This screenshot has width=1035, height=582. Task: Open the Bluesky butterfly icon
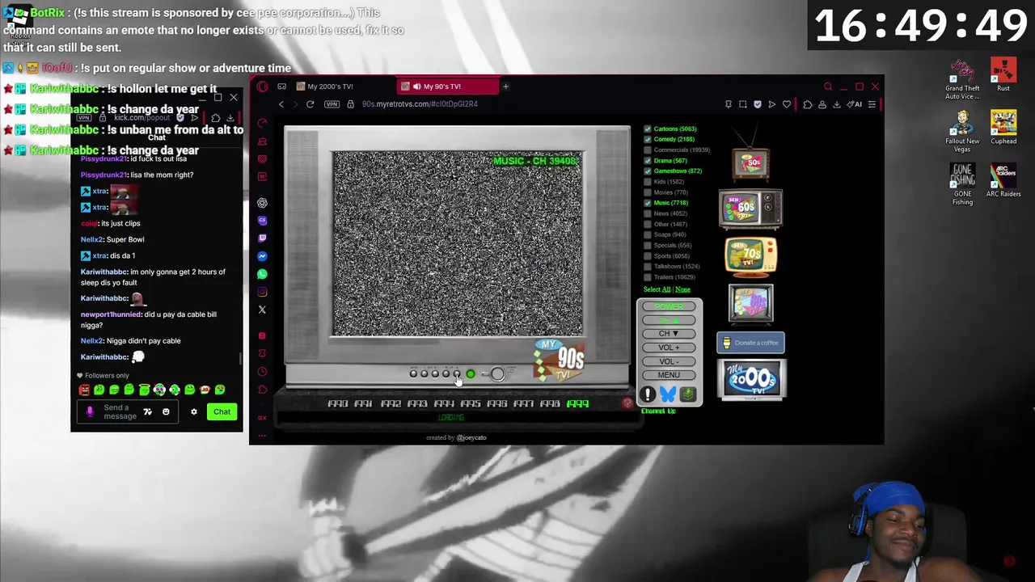click(668, 394)
